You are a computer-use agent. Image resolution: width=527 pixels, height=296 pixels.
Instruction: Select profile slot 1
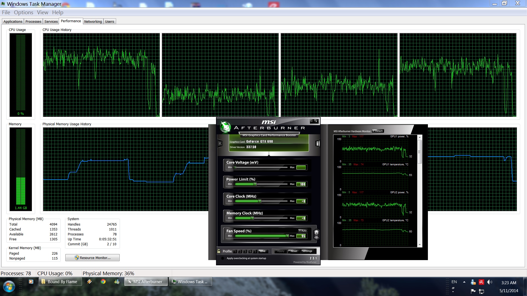coord(235,251)
